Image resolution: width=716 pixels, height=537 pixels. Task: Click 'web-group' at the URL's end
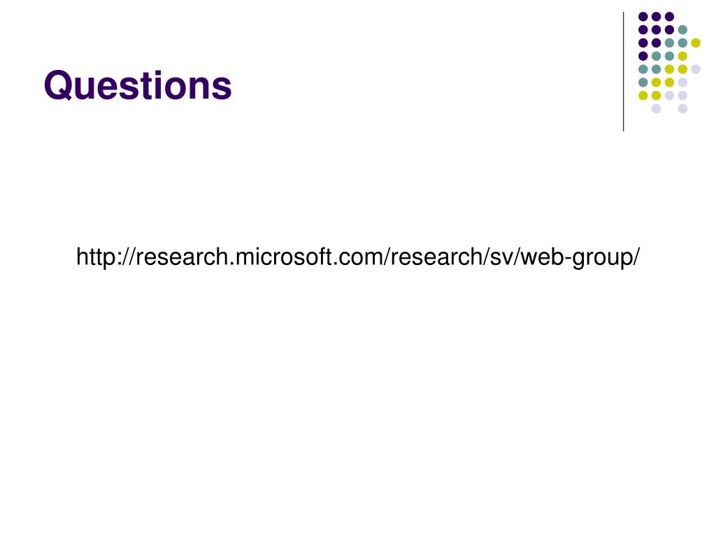pyautogui.click(x=578, y=258)
